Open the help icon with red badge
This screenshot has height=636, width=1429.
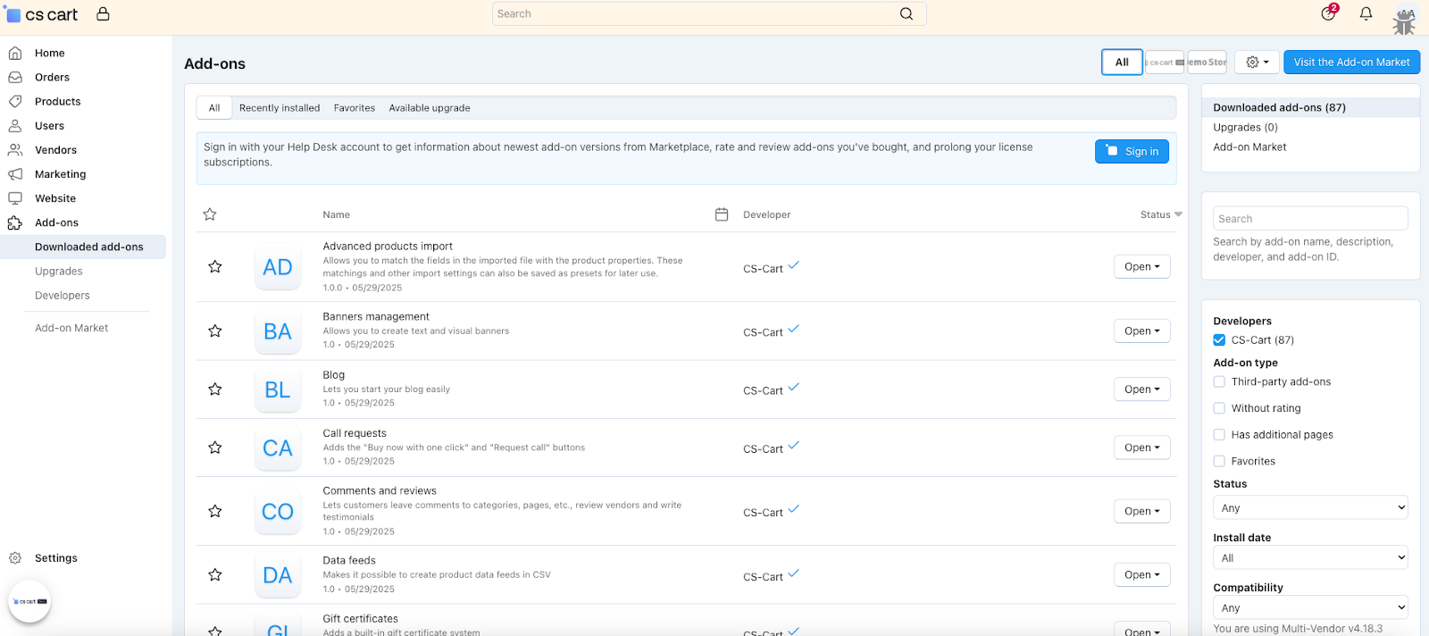point(1329,13)
